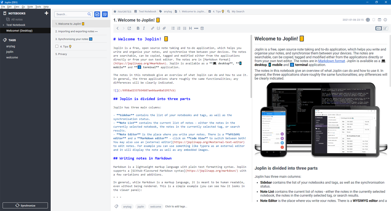Set alarm with bell icon
The width and height of the screenshot is (391, 211).
[x=374, y=20]
